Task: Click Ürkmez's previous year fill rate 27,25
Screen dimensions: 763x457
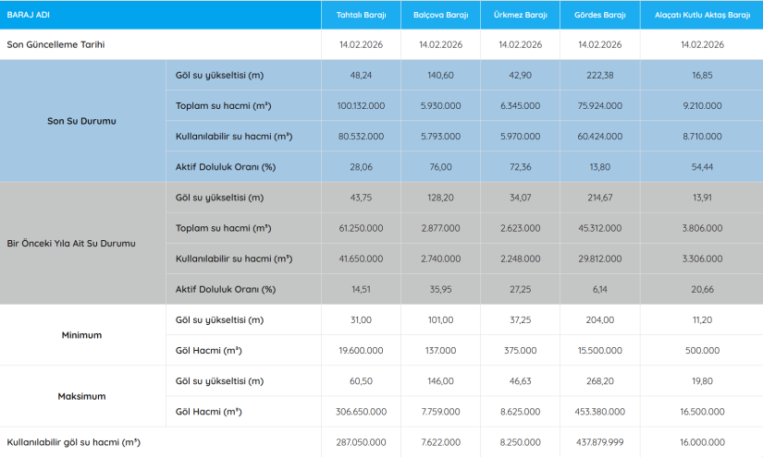Action: [x=520, y=289]
